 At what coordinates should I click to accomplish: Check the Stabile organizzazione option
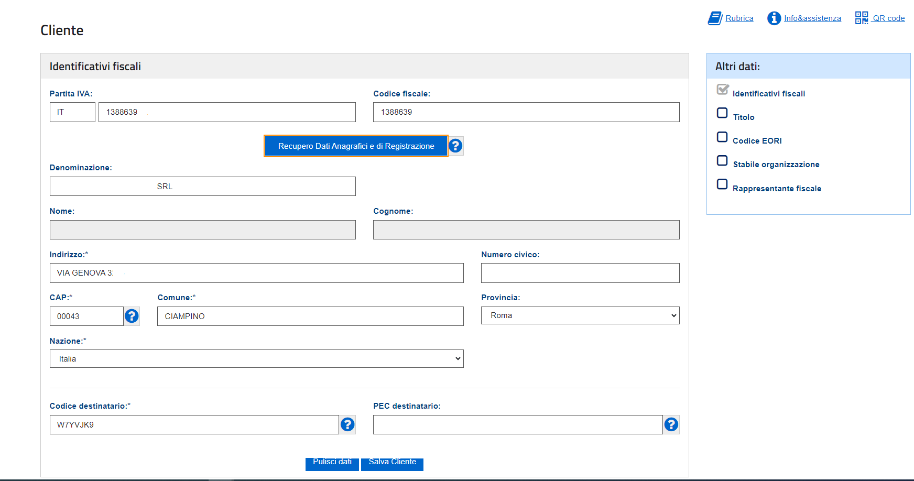tap(722, 161)
